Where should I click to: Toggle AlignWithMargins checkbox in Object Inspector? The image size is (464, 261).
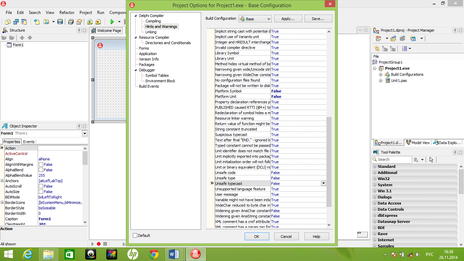(x=41, y=164)
